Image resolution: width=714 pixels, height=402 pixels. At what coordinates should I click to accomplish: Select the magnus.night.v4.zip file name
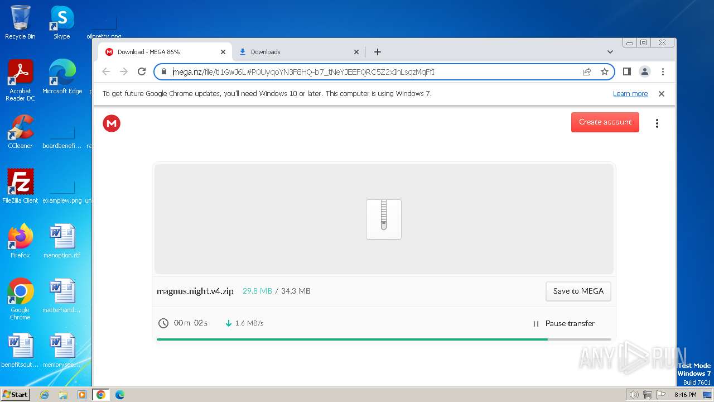(x=195, y=291)
